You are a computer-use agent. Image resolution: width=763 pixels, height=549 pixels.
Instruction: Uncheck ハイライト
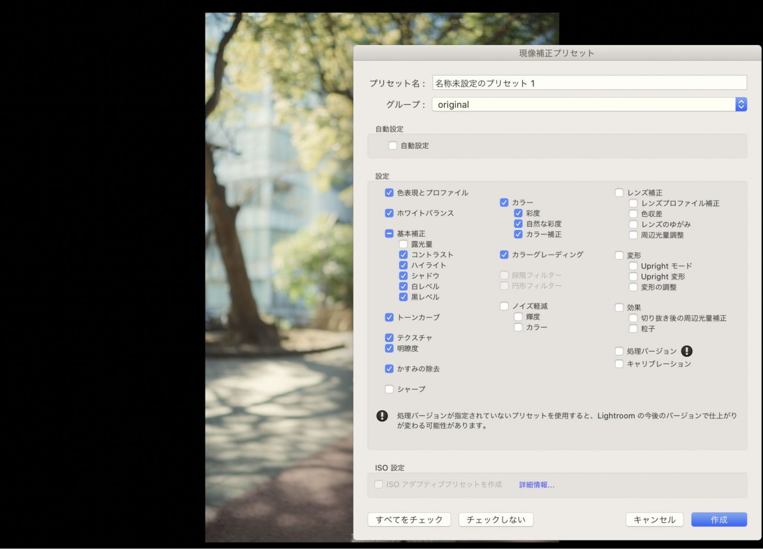tap(403, 265)
